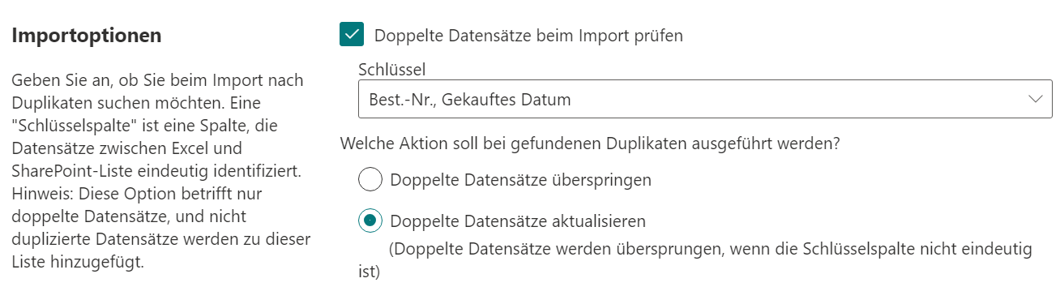This screenshot has height=304, width=1060.
Task: Click the final line 'Liste hinzugefügt.'
Action: (x=78, y=263)
